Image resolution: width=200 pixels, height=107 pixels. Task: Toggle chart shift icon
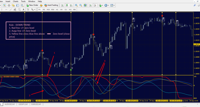coord(95,5)
